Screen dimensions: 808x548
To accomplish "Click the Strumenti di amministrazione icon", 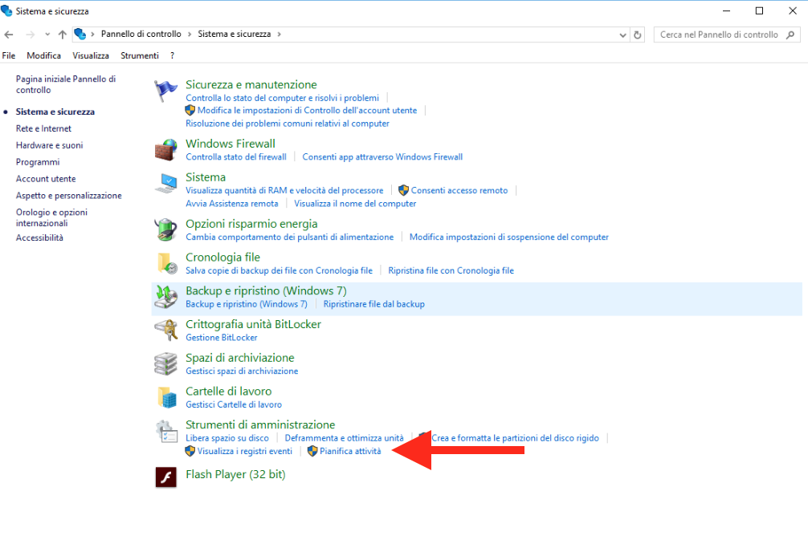I will (166, 431).
